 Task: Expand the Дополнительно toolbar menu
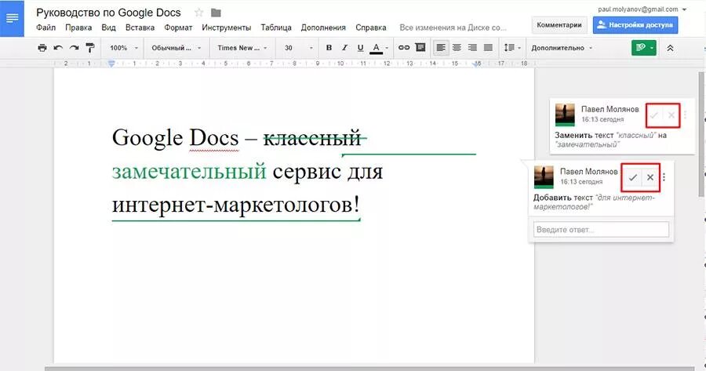562,48
